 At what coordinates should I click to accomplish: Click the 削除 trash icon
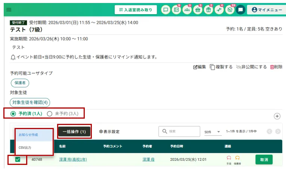click(276, 67)
